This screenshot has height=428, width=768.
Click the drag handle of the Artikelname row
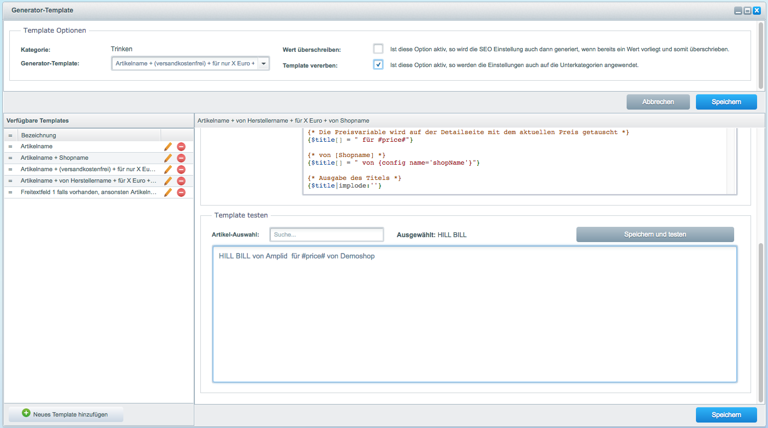[10, 147]
